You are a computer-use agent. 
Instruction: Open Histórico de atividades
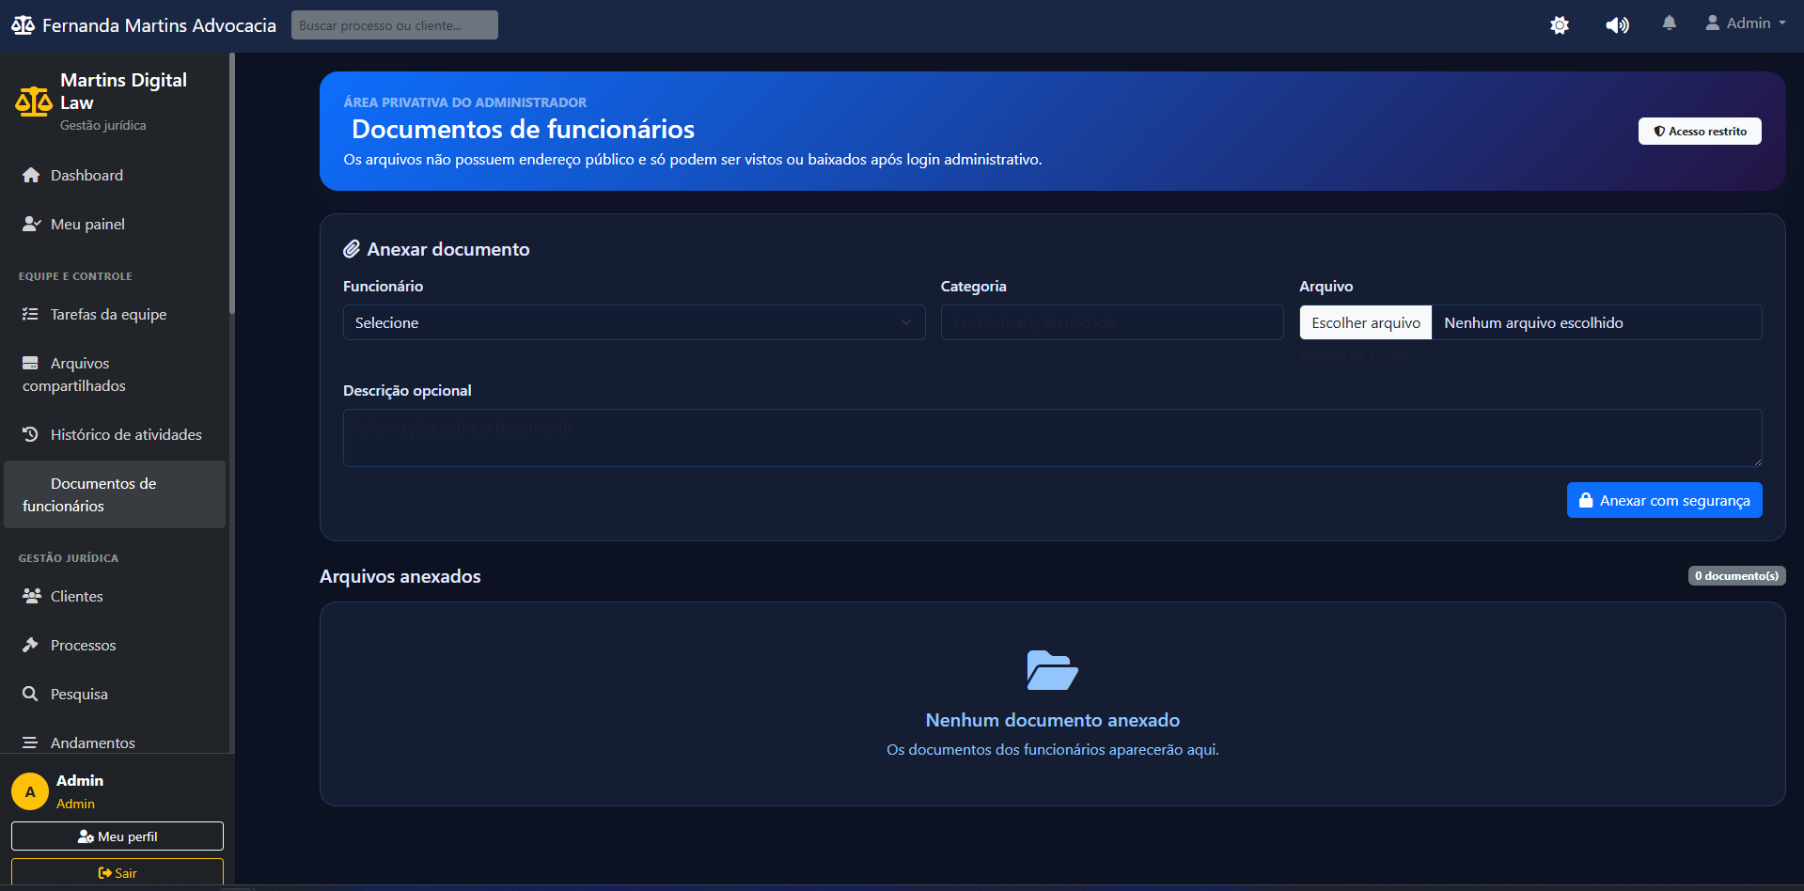tap(115, 434)
